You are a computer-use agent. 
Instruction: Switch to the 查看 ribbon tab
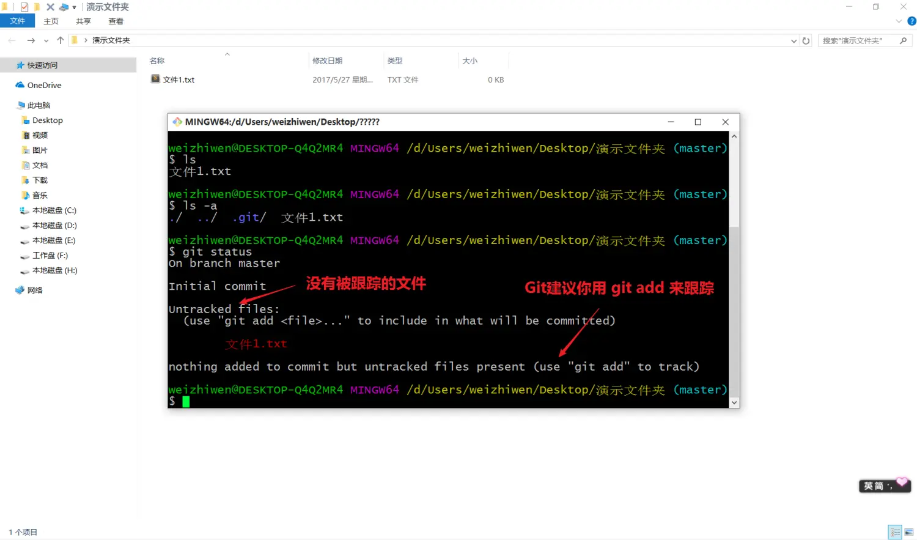pos(116,21)
